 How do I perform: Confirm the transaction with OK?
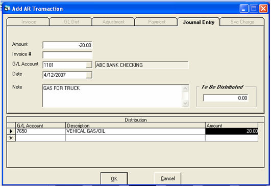(x=114, y=178)
